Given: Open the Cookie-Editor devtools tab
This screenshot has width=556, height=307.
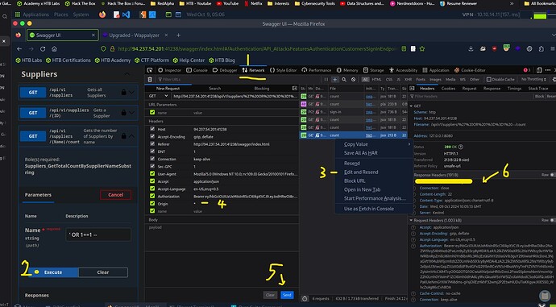Looking at the screenshot, I should coord(470,70).
